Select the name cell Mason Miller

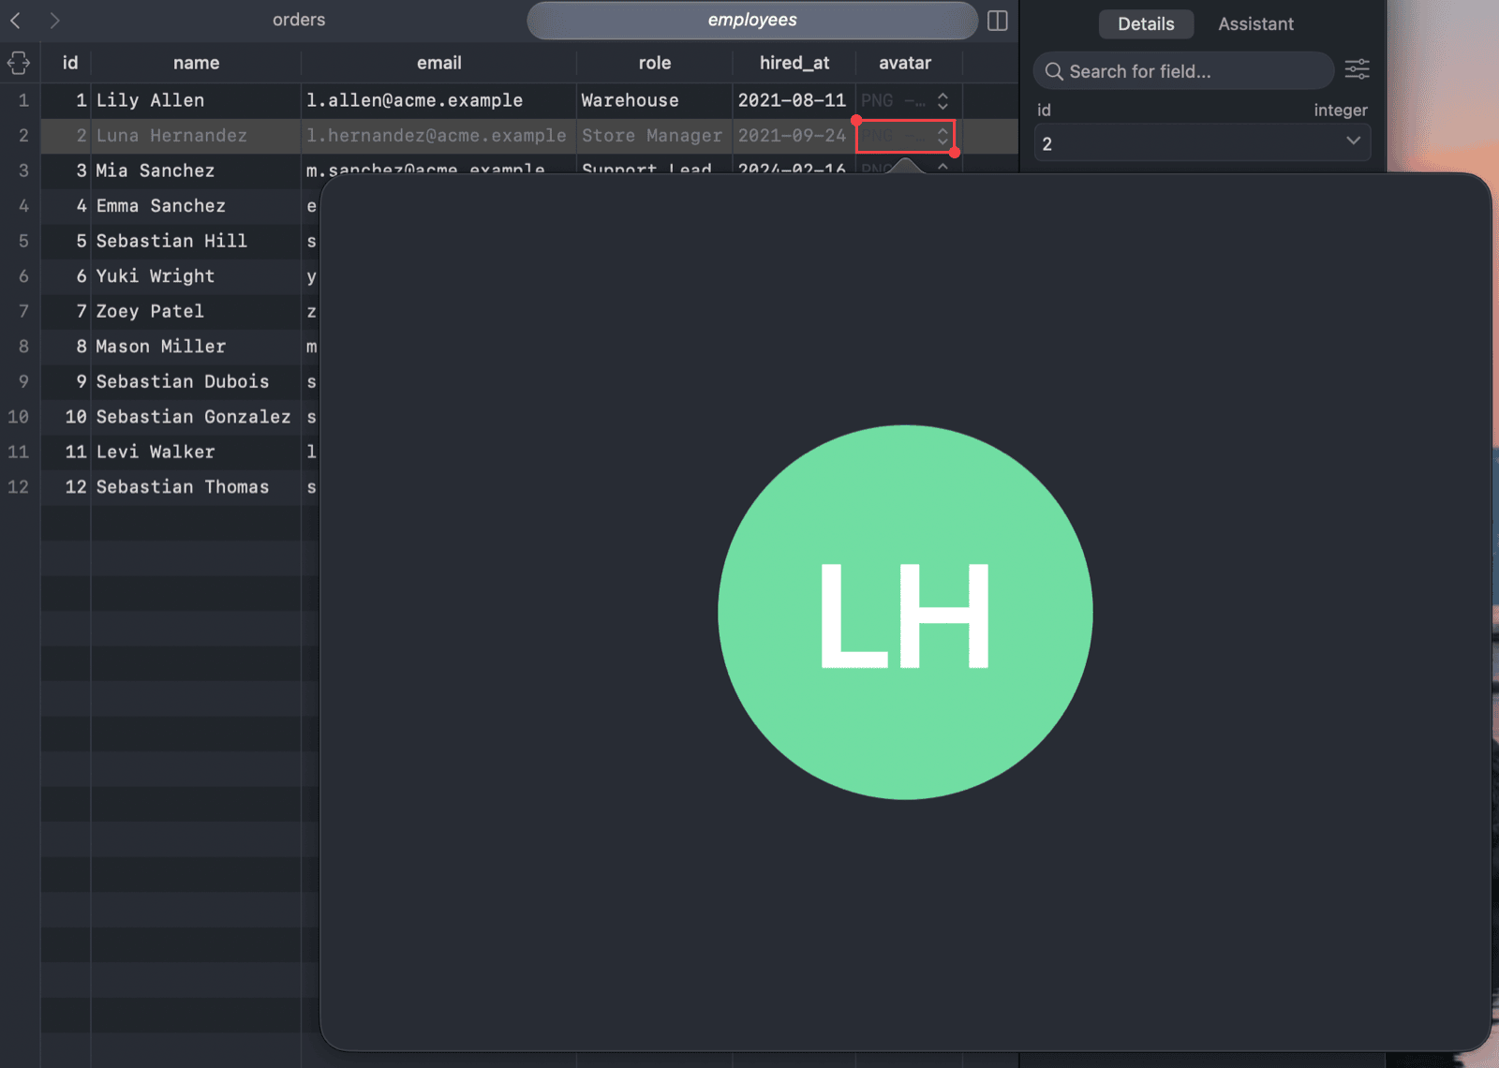(x=196, y=347)
